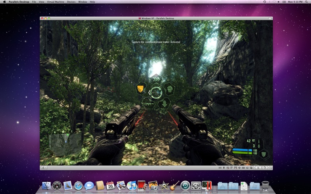Click the speaker sound status icon in Parallels bar
The image size is (311, 194).
point(239,168)
